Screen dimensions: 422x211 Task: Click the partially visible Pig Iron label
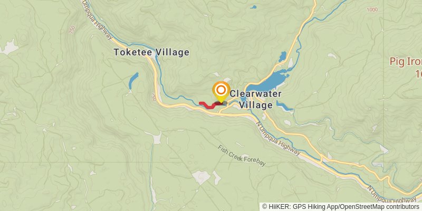[x=406, y=66]
